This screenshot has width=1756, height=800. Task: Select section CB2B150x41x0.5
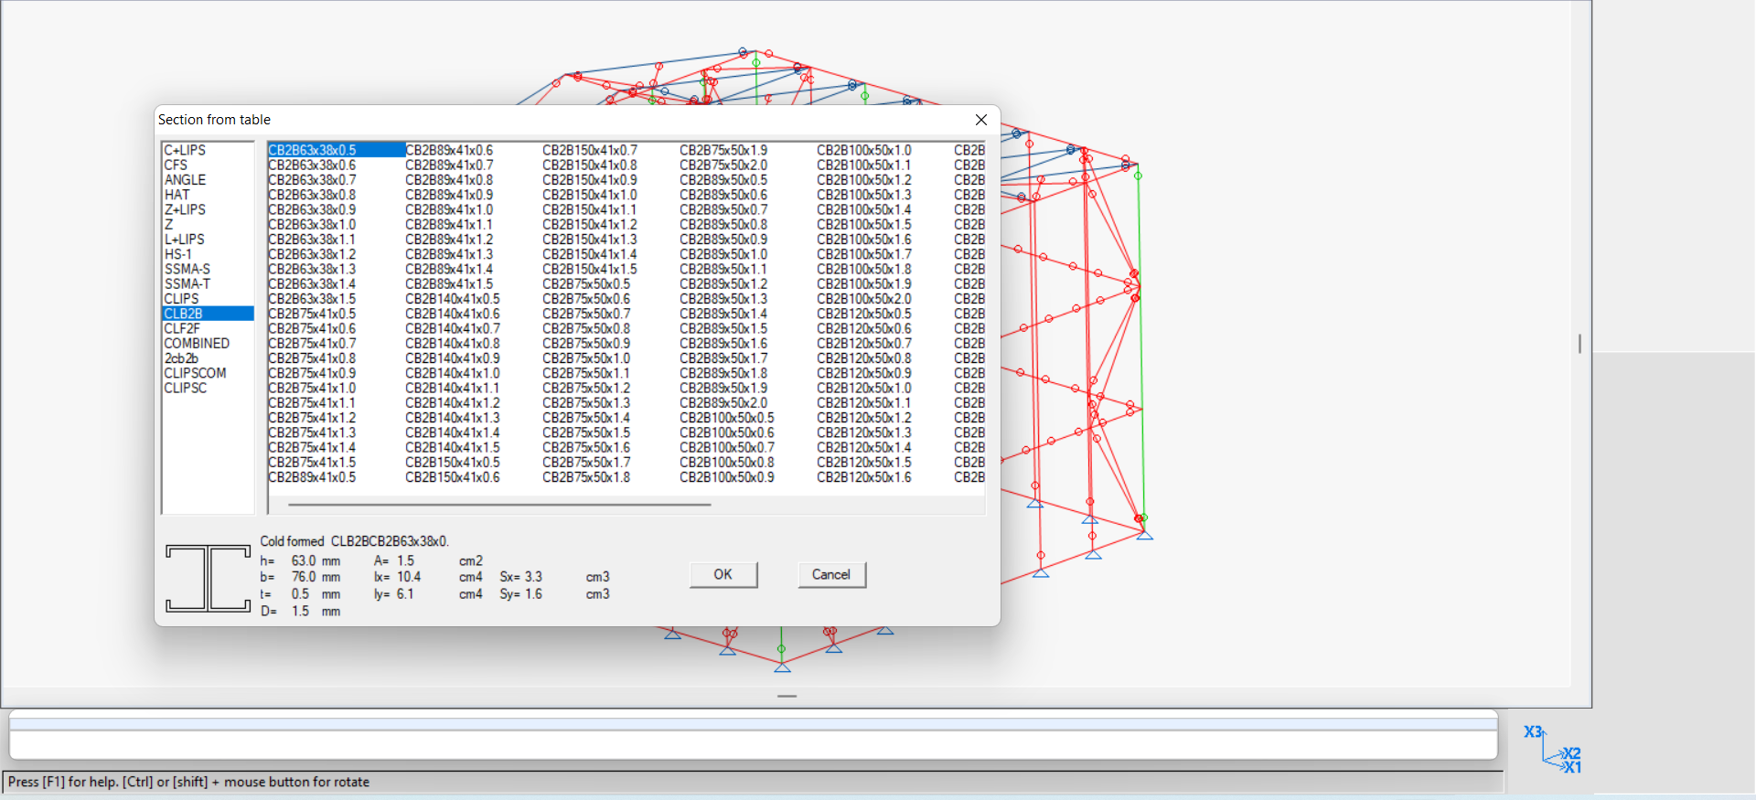click(x=453, y=462)
